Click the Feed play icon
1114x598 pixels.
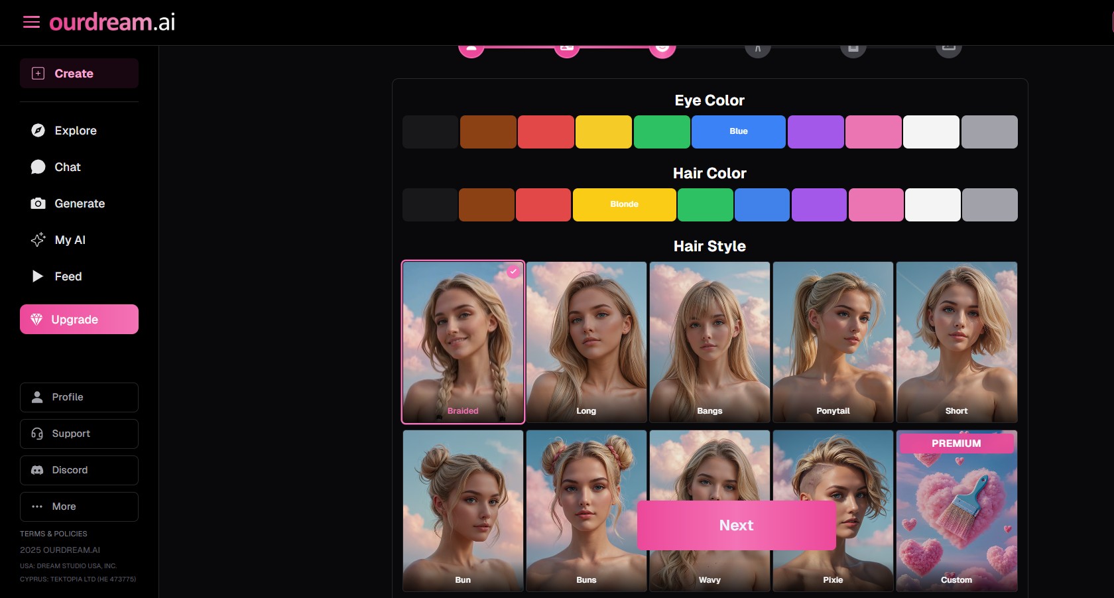click(38, 276)
